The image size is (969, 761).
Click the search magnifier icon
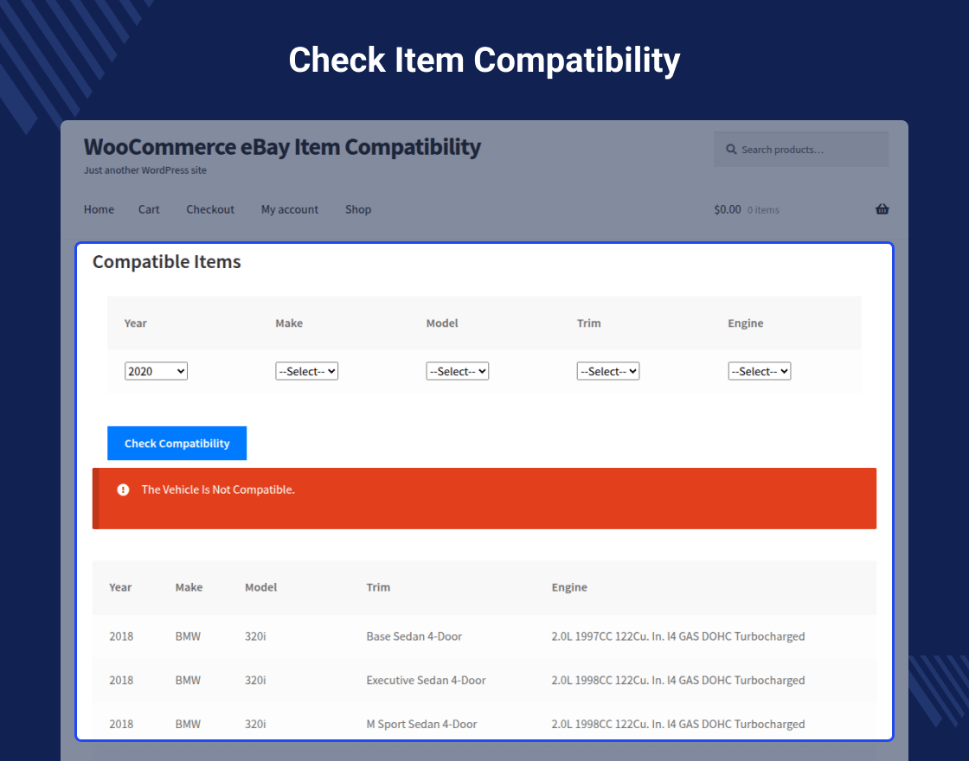(x=731, y=150)
